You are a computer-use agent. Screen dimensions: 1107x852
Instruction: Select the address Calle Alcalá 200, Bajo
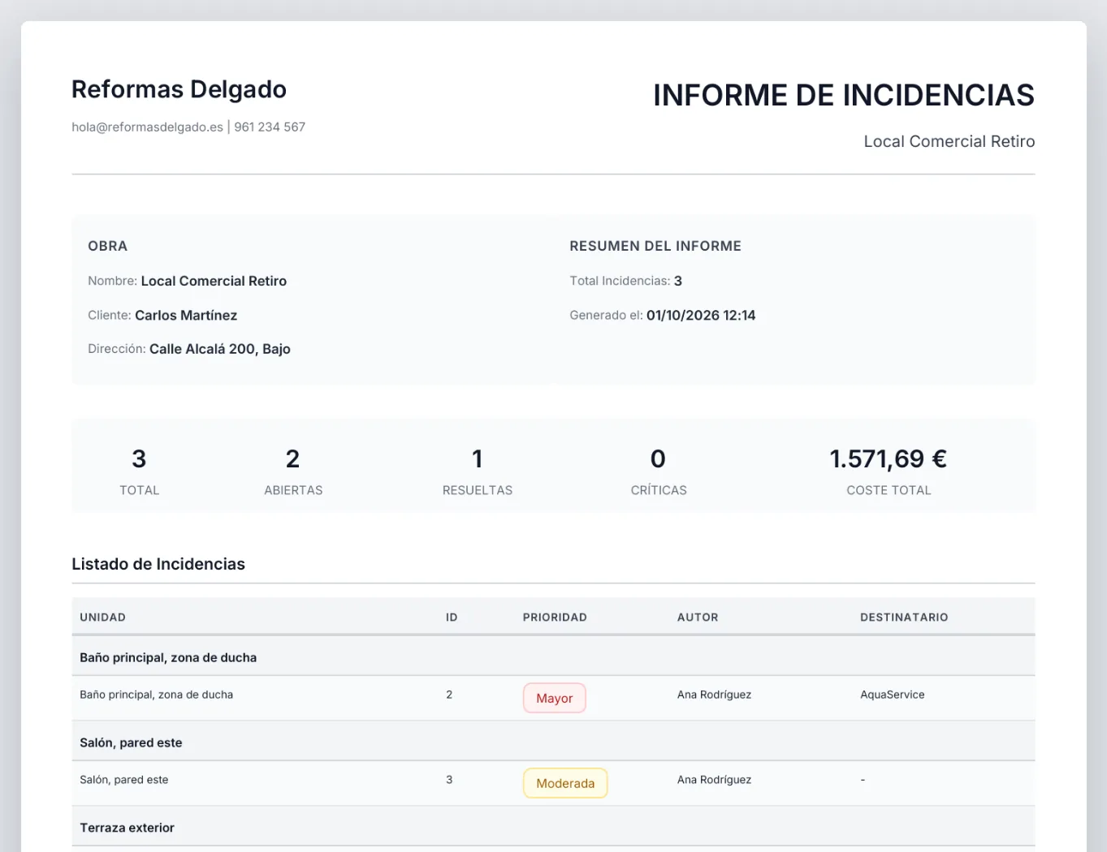pyautogui.click(x=220, y=349)
